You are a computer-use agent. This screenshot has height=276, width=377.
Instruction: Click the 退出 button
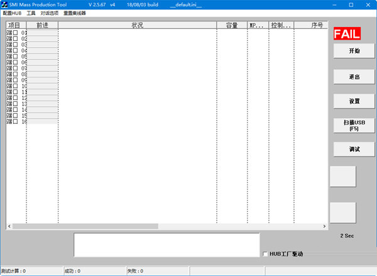click(x=354, y=77)
